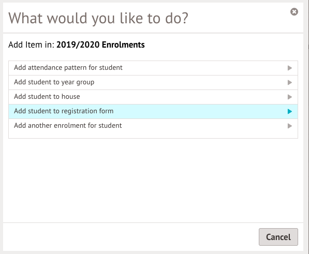Click arrow beside Add another enrolment for student

[x=289, y=126]
